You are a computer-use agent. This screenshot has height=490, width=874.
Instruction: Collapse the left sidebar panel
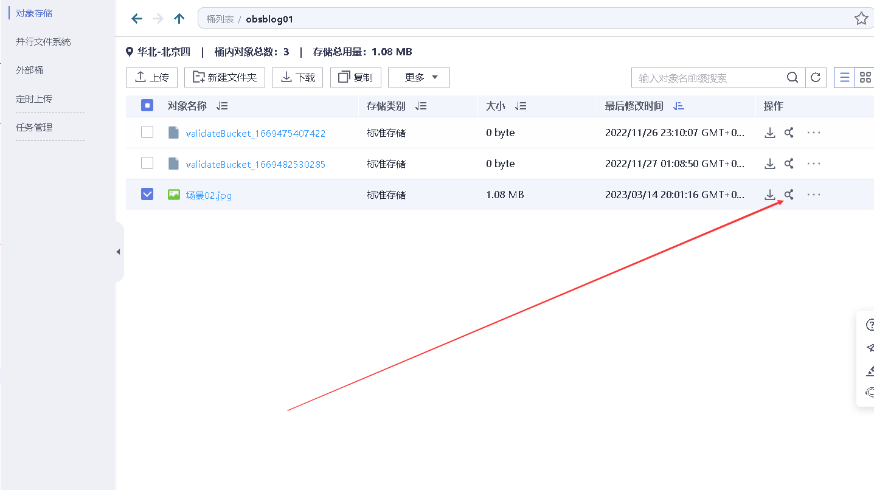click(x=119, y=252)
